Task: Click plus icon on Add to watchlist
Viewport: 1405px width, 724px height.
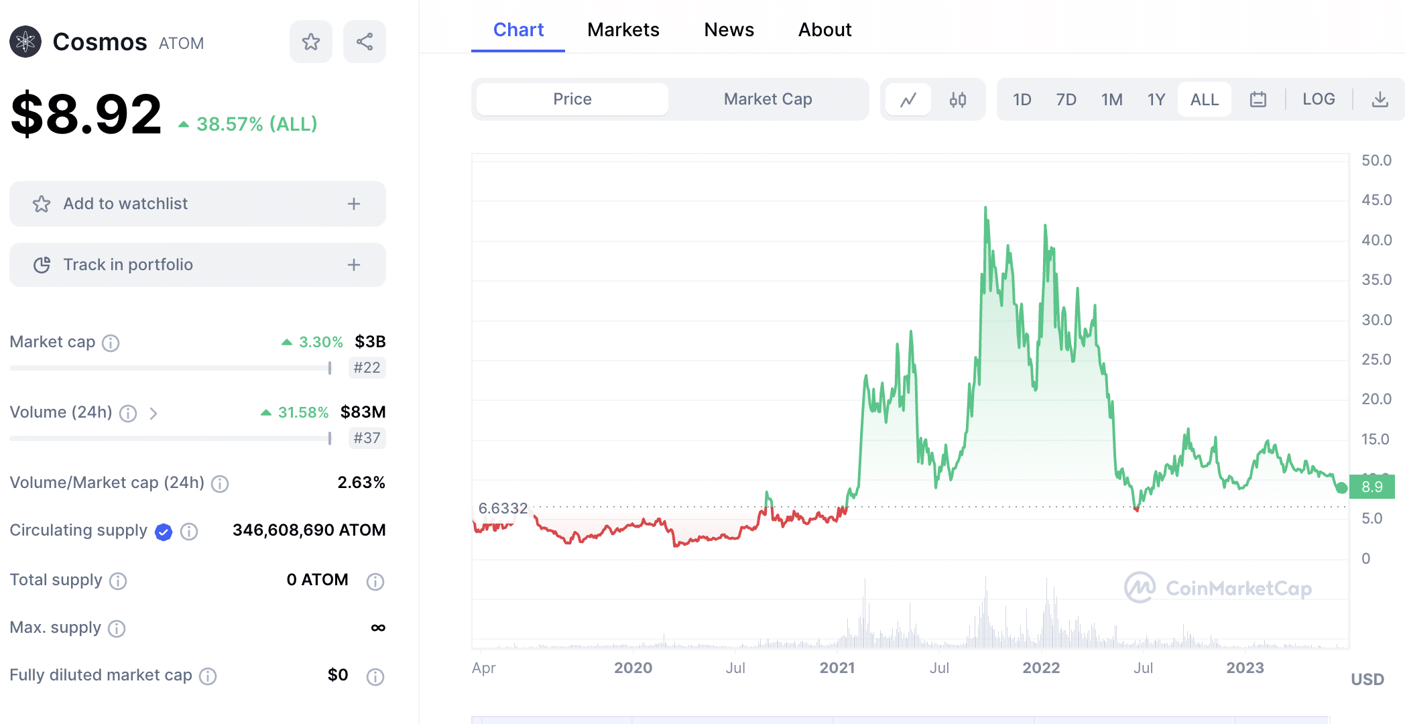Action: point(354,204)
